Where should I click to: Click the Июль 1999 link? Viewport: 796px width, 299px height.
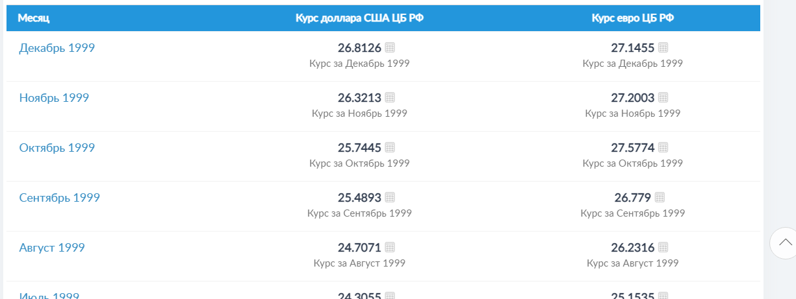[49, 296]
